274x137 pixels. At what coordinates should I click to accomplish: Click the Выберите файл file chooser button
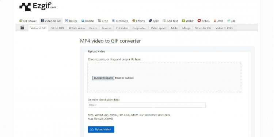pyautogui.click(x=103, y=78)
